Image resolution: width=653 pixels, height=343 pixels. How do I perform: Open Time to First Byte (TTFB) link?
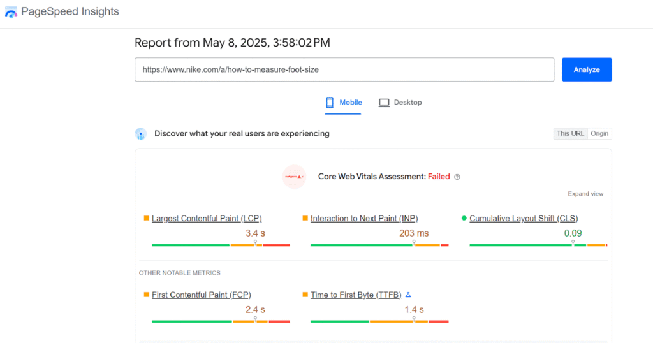pos(356,295)
